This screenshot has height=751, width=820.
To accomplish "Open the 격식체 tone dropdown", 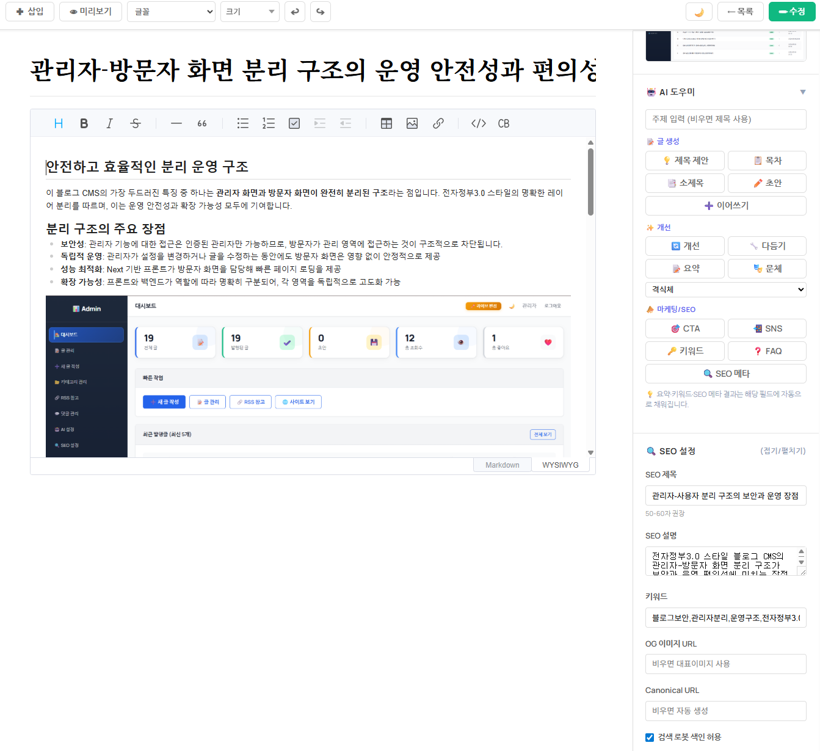I will (725, 289).
